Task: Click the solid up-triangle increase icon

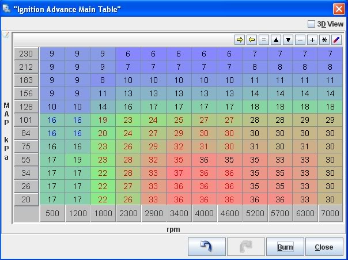Action: 276,40
